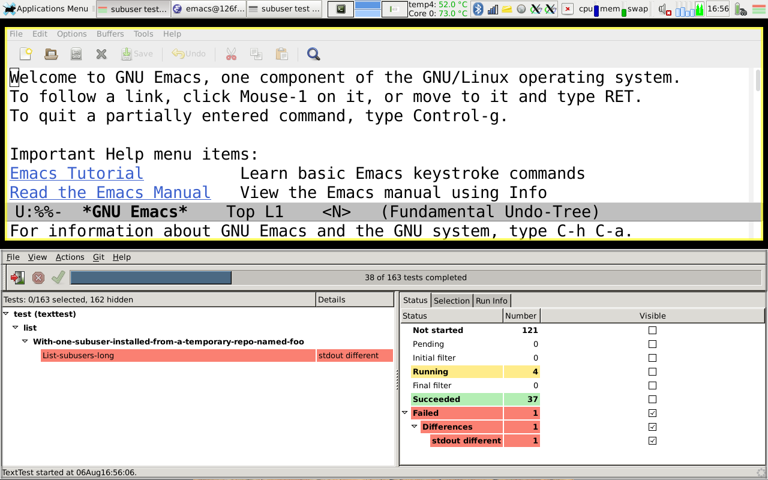Toggle visibility of Not started tests
Screen dimensions: 768x480
[x=653, y=330]
